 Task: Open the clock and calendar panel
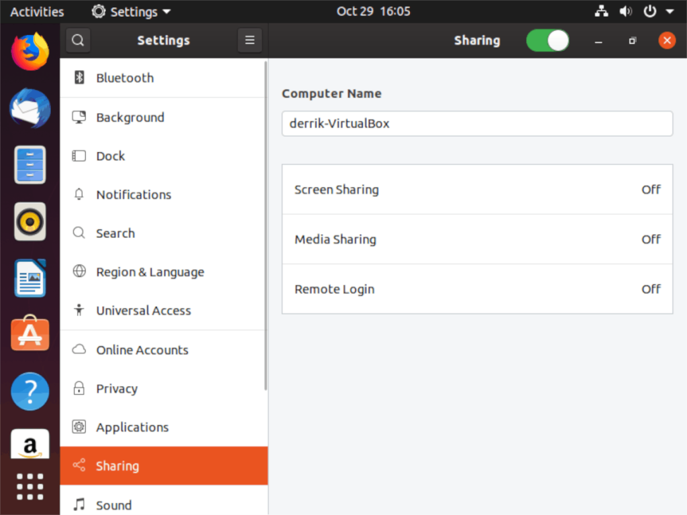point(373,11)
